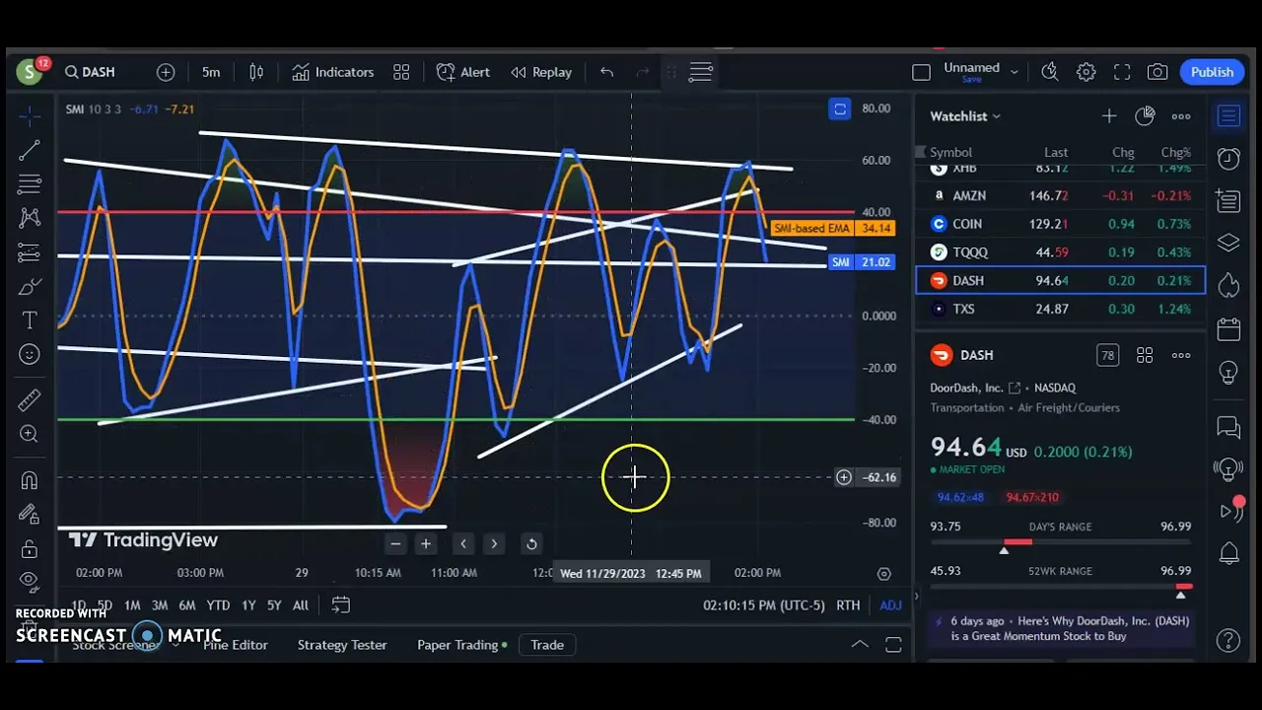Reset the chart view

[531, 543]
